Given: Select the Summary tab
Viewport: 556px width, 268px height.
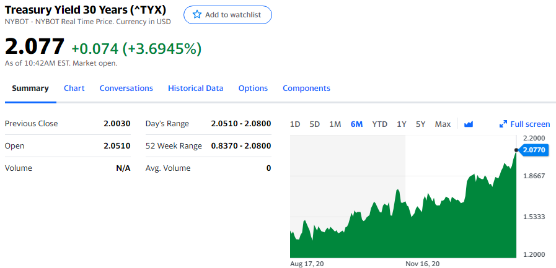Looking at the screenshot, I should 30,89.
